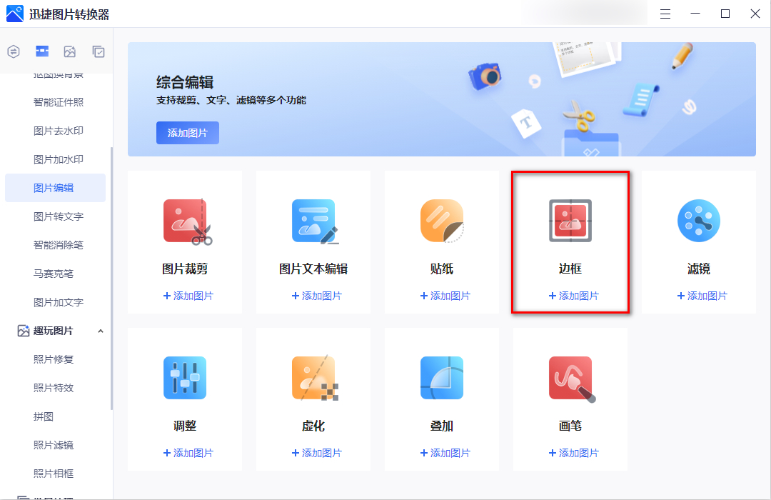Image resolution: width=771 pixels, height=500 pixels.
Task: Click the batch checkmark icon in sidebar top
Action: click(99, 51)
